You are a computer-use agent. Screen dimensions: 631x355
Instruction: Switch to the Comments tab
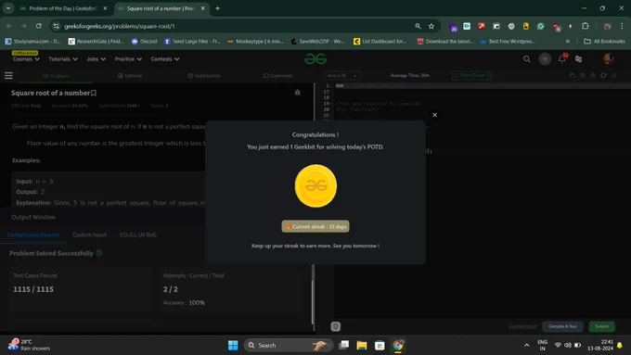click(278, 76)
